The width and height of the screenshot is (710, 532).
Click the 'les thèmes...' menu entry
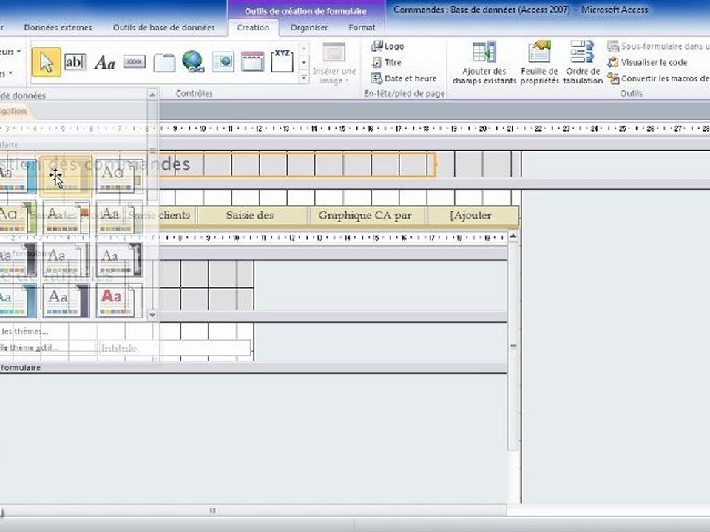(25, 331)
